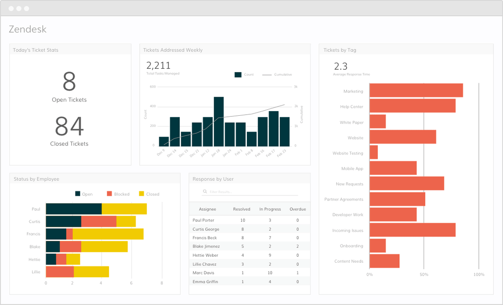503x305 pixels.
Task: Click the Filter Results input field
Action: pos(251,192)
